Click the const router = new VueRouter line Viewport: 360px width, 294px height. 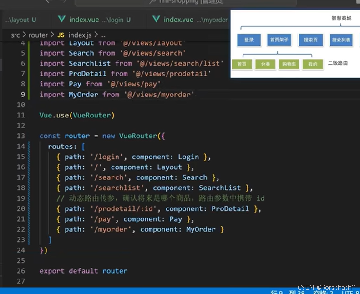point(102,136)
